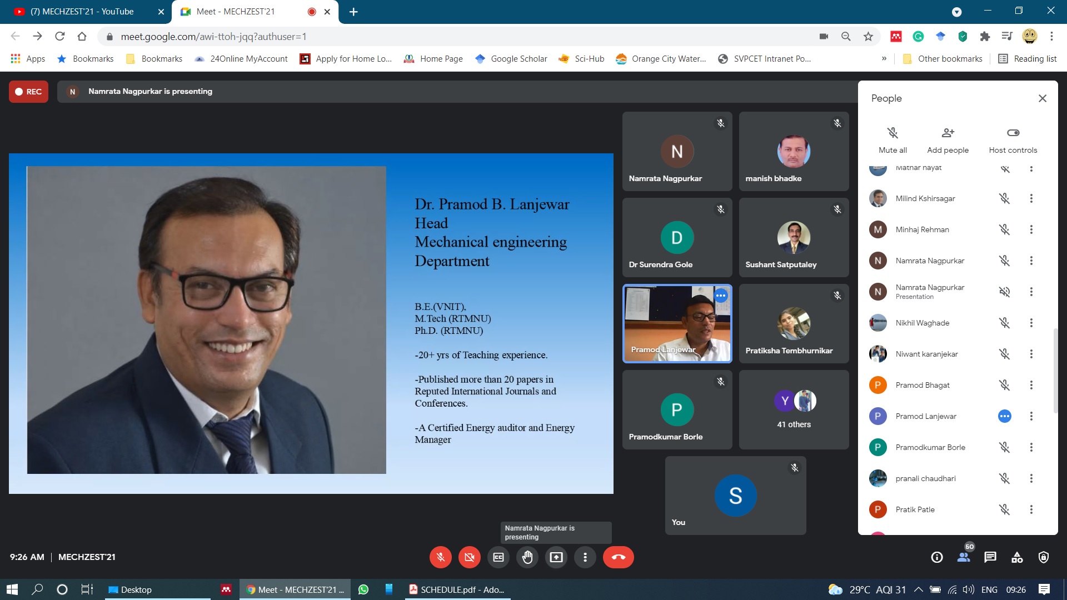1067x600 pixels.
Task: Open Host controls in the People panel
Action: (1013, 140)
